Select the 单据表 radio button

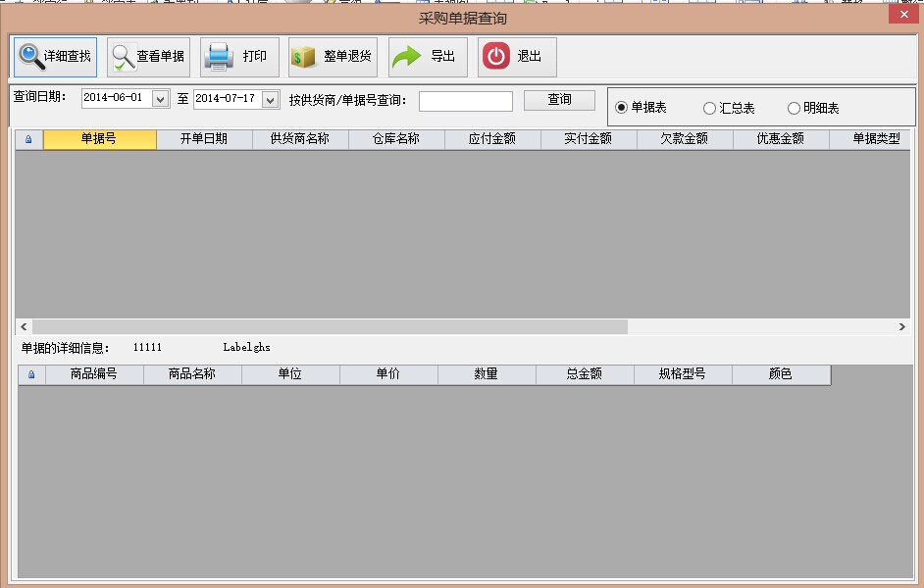(x=621, y=108)
